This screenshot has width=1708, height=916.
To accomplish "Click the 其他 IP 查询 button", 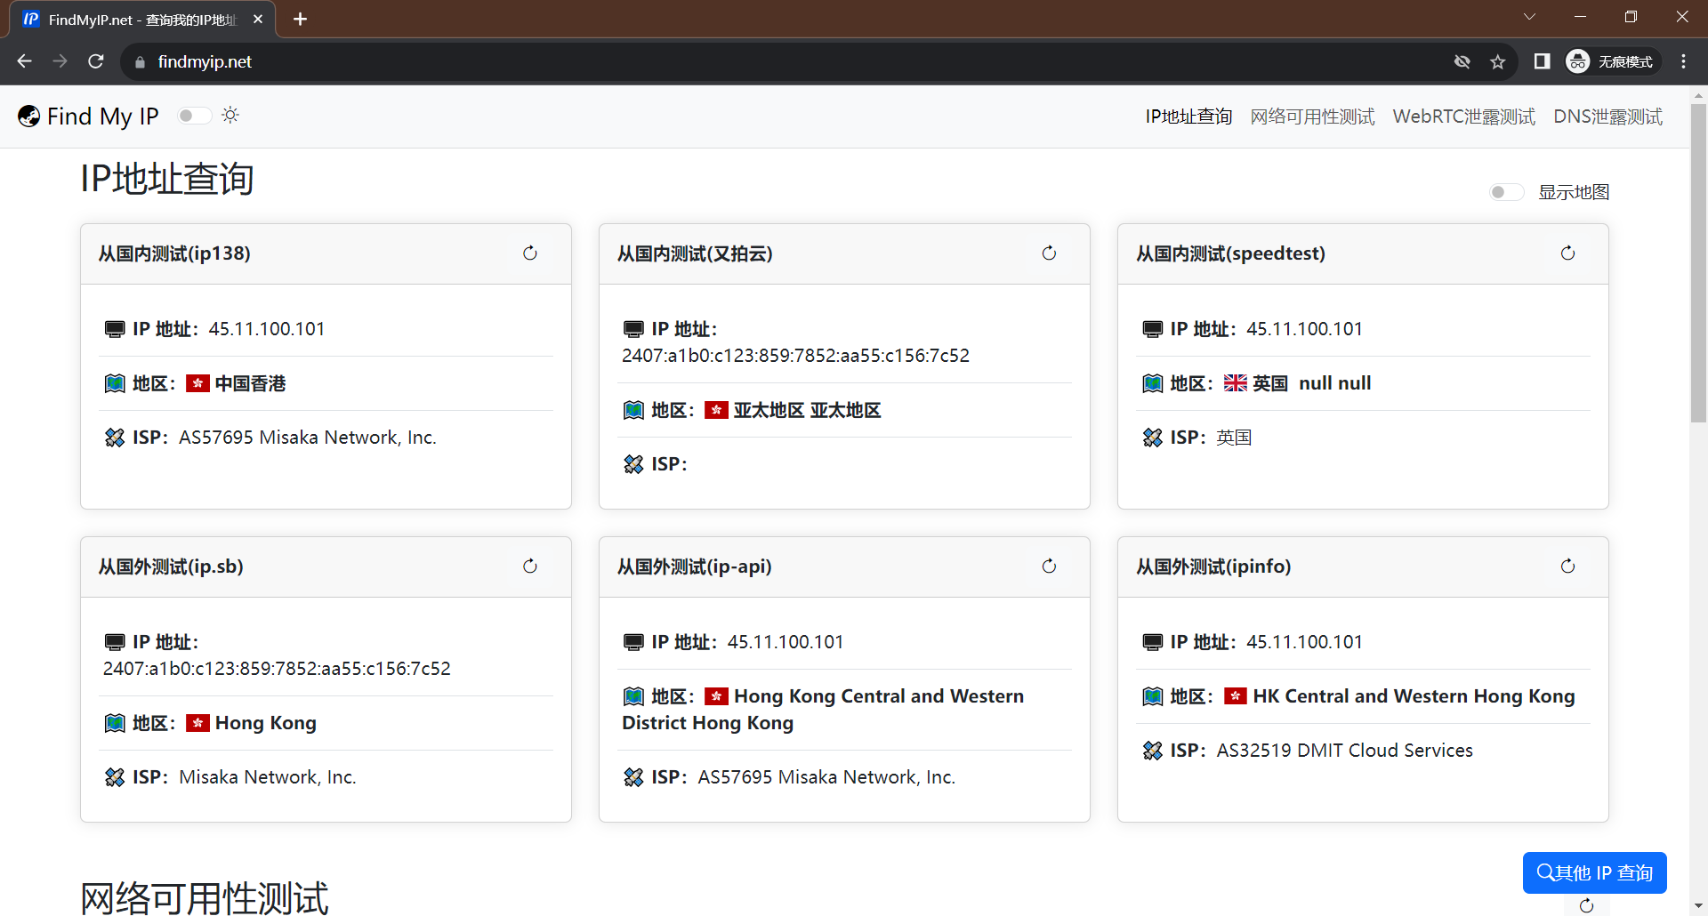I will coord(1594,872).
